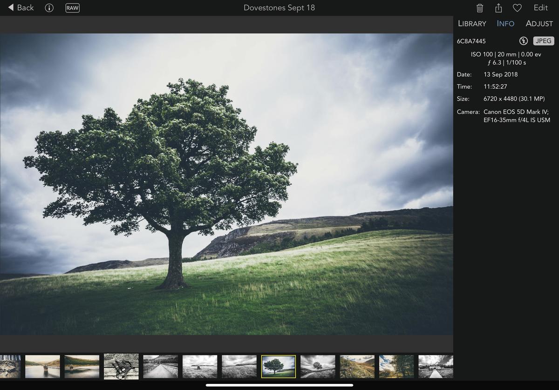Click the f 6.3 | 1/100 s line

506,62
